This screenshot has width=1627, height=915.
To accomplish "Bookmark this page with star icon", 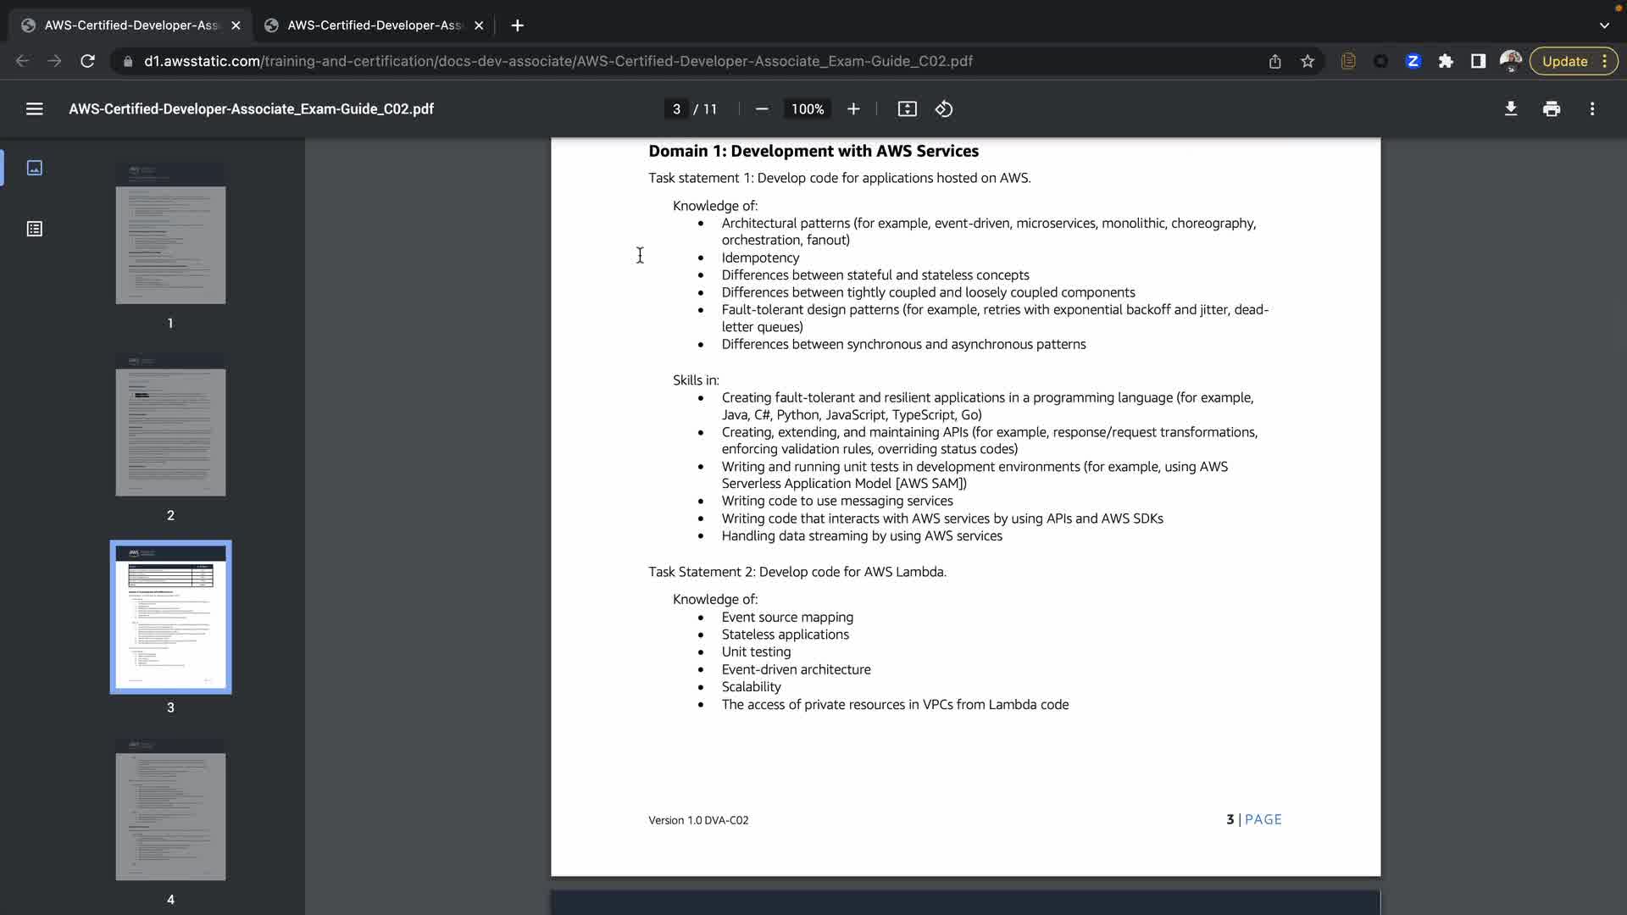I will [x=1308, y=61].
